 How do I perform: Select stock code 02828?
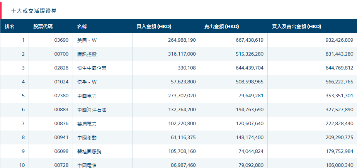(61, 68)
